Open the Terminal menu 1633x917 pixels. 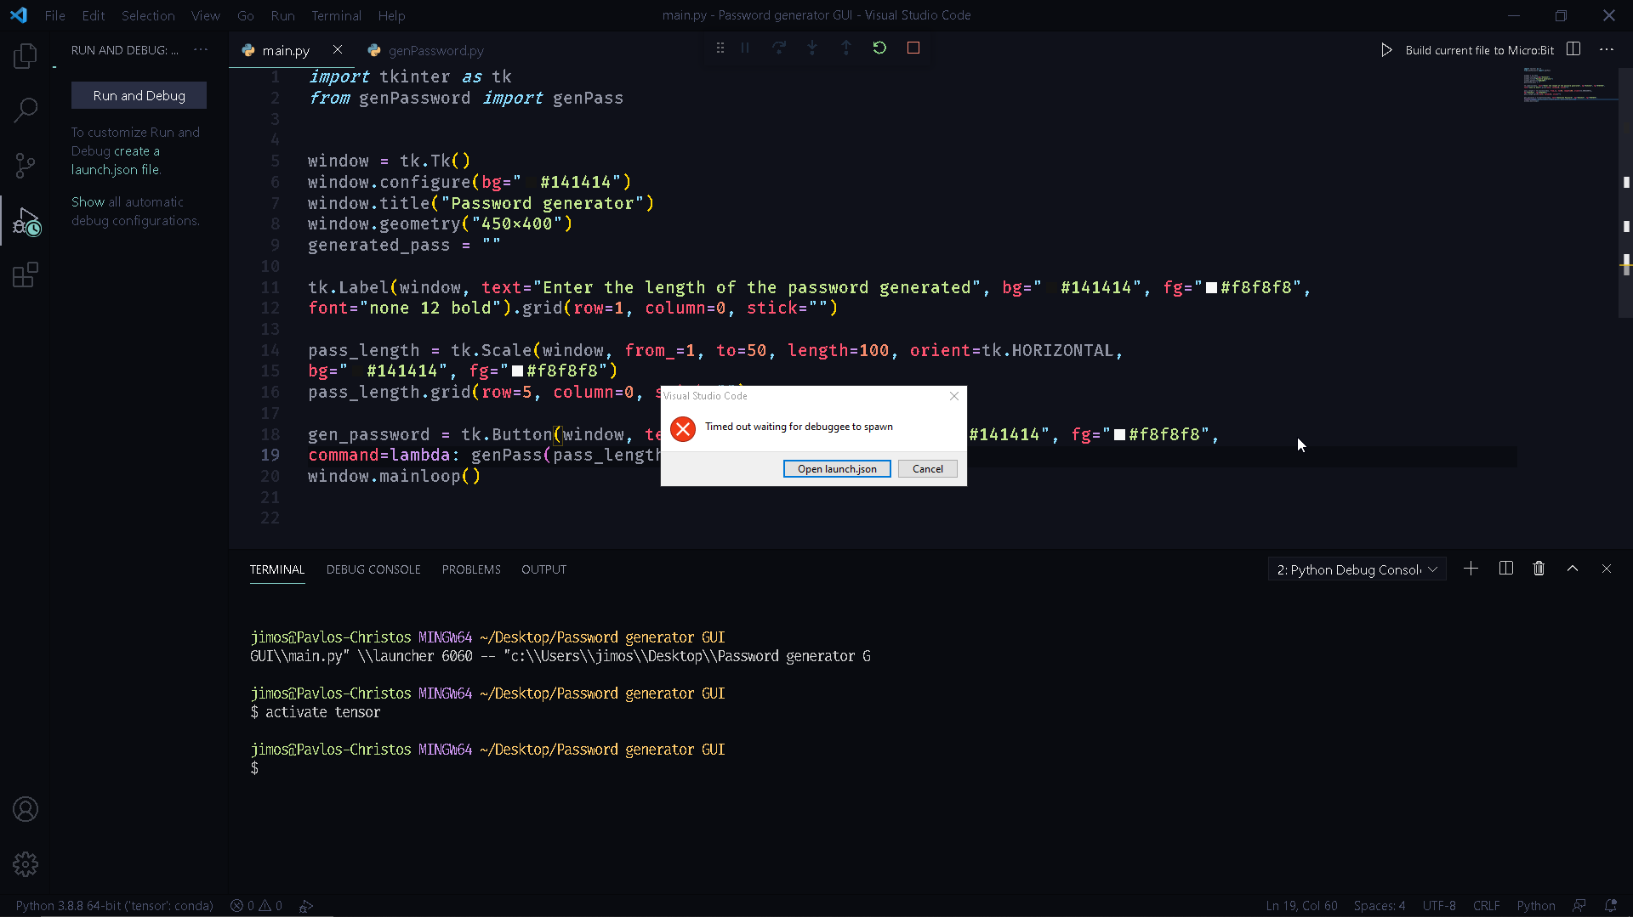pos(336,15)
